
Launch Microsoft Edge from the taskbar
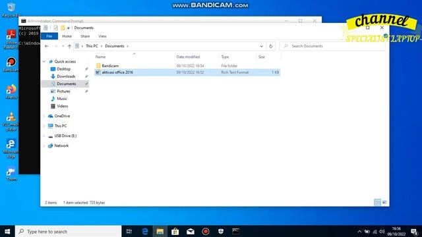coord(145,231)
